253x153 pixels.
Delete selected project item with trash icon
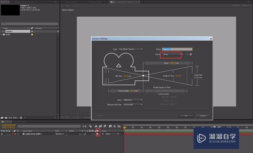(21, 118)
